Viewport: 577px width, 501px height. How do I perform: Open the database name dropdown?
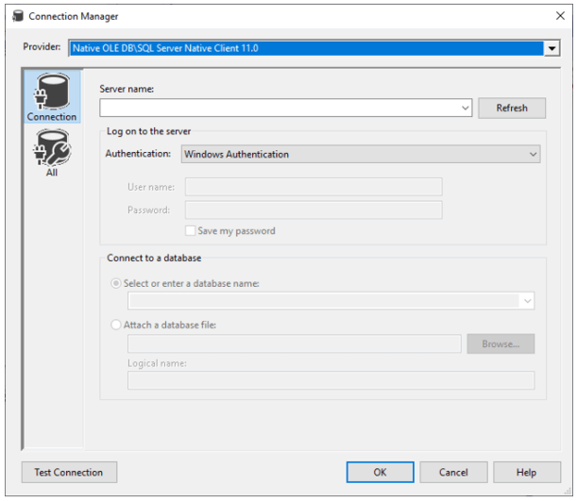point(526,301)
